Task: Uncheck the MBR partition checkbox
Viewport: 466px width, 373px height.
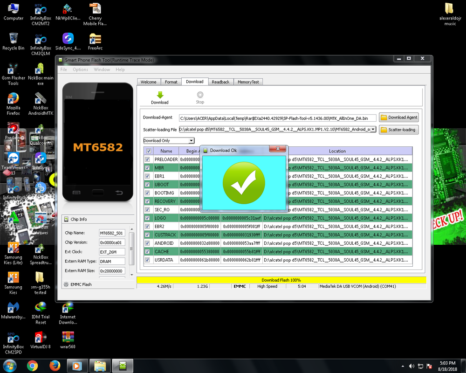Action: coord(147,168)
